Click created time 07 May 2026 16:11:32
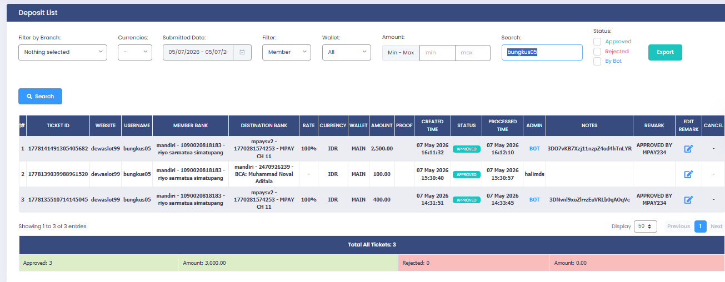This screenshot has height=282, width=725. [x=432, y=148]
